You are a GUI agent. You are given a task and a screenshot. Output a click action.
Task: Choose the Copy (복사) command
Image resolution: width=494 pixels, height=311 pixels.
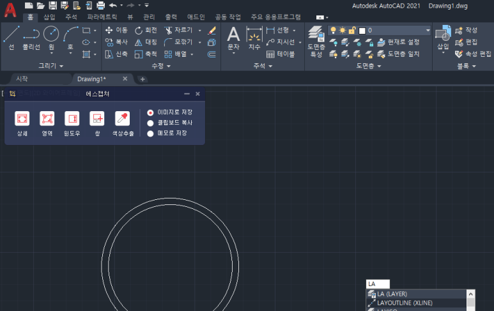[x=116, y=42]
